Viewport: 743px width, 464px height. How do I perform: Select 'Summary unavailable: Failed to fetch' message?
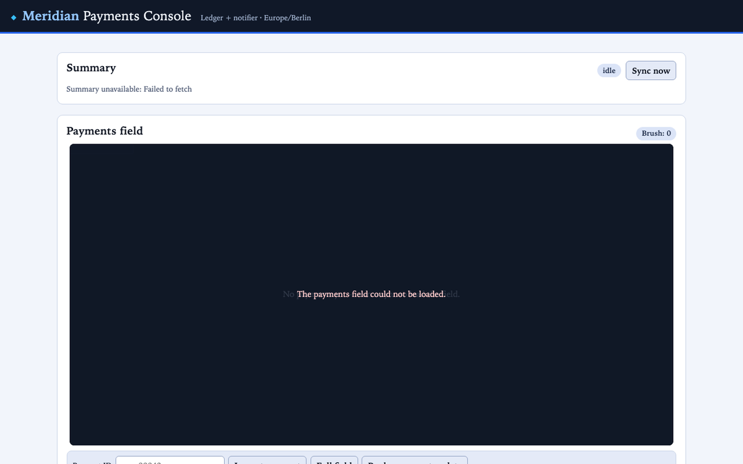[x=129, y=89]
